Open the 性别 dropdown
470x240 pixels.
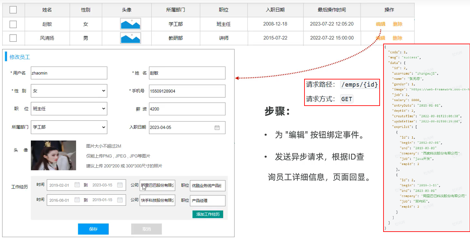(69, 91)
